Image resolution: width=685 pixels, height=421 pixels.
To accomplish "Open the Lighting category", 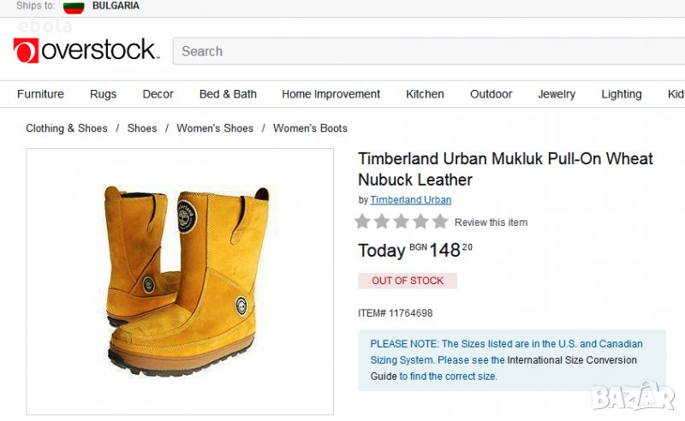I will tap(621, 94).
